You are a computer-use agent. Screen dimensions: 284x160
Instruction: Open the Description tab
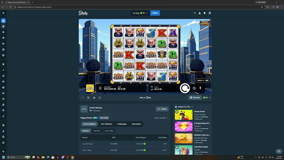click(137, 124)
